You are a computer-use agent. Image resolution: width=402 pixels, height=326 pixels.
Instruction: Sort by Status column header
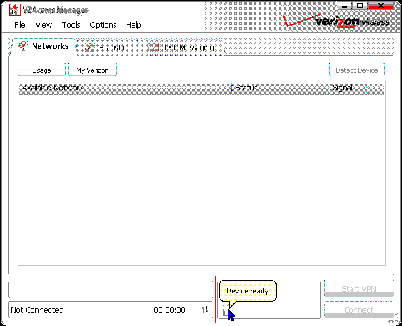[x=280, y=88]
